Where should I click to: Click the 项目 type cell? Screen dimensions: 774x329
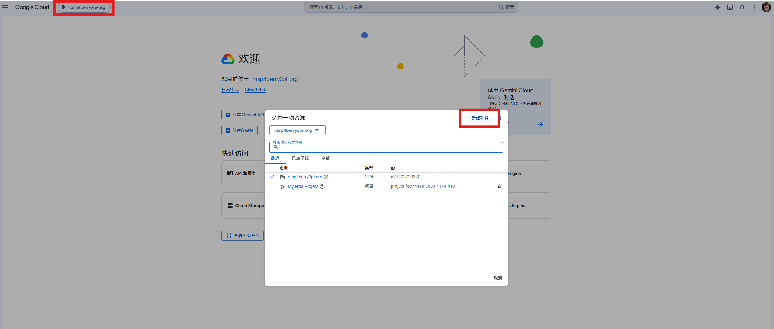click(369, 186)
